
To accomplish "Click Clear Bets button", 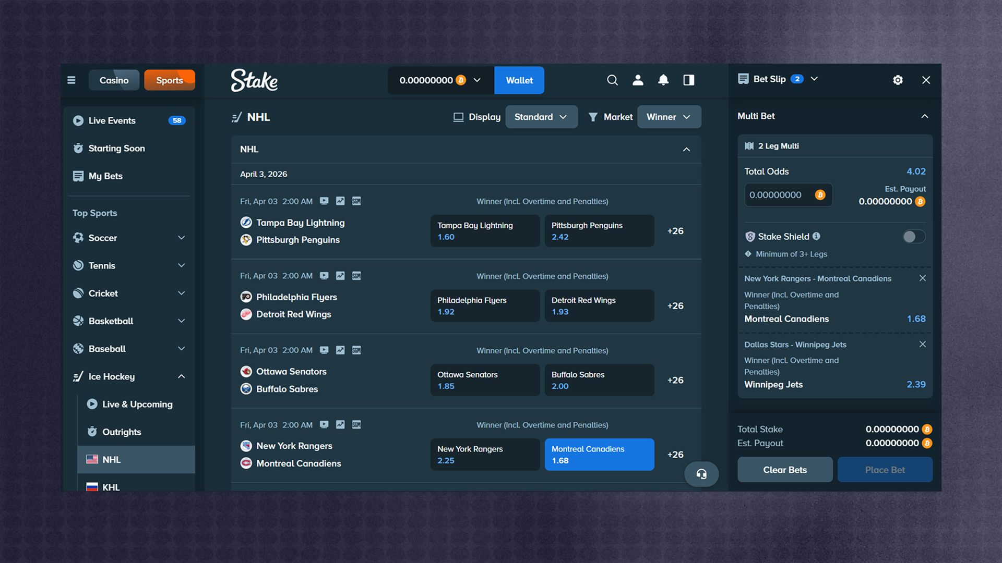I will [x=785, y=470].
